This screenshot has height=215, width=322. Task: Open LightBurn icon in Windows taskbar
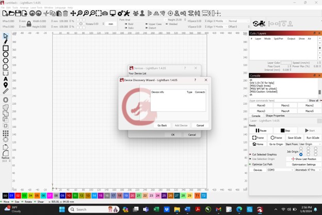pyautogui.click(x=260, y=209)
